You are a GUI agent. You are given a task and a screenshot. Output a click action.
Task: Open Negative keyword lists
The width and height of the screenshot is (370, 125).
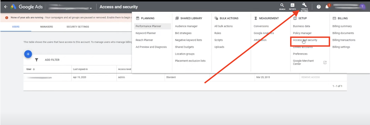[189, 40]
